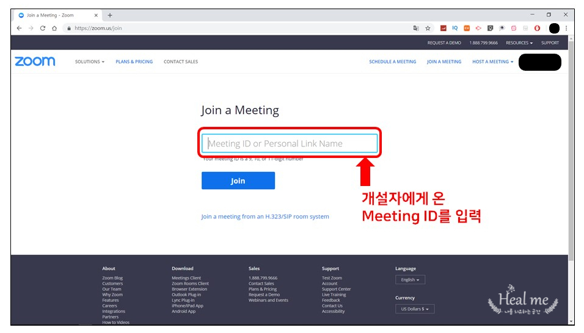Click the scrollbar down arrow

[x=571, y=321]
